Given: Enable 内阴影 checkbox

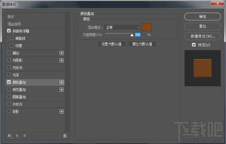Looking at the screenshot, I should click(x=9, y=60).
